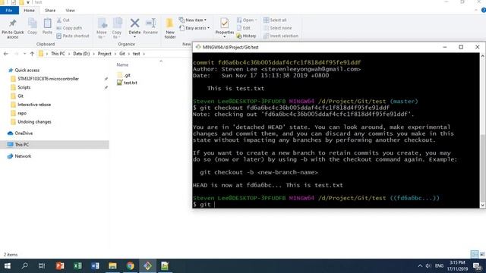Screen dimensions: 486x273
Task: Open the Copy to menu
Action: (x=117, y=29)
